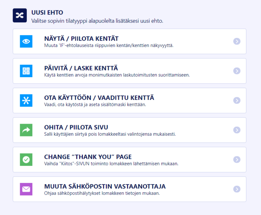Image resolution: width=261 pixels, height=215 pixels.
Task: Select the NÄYTÄ / PIILOTA KENTÄT title
Action: coord(81,39)
